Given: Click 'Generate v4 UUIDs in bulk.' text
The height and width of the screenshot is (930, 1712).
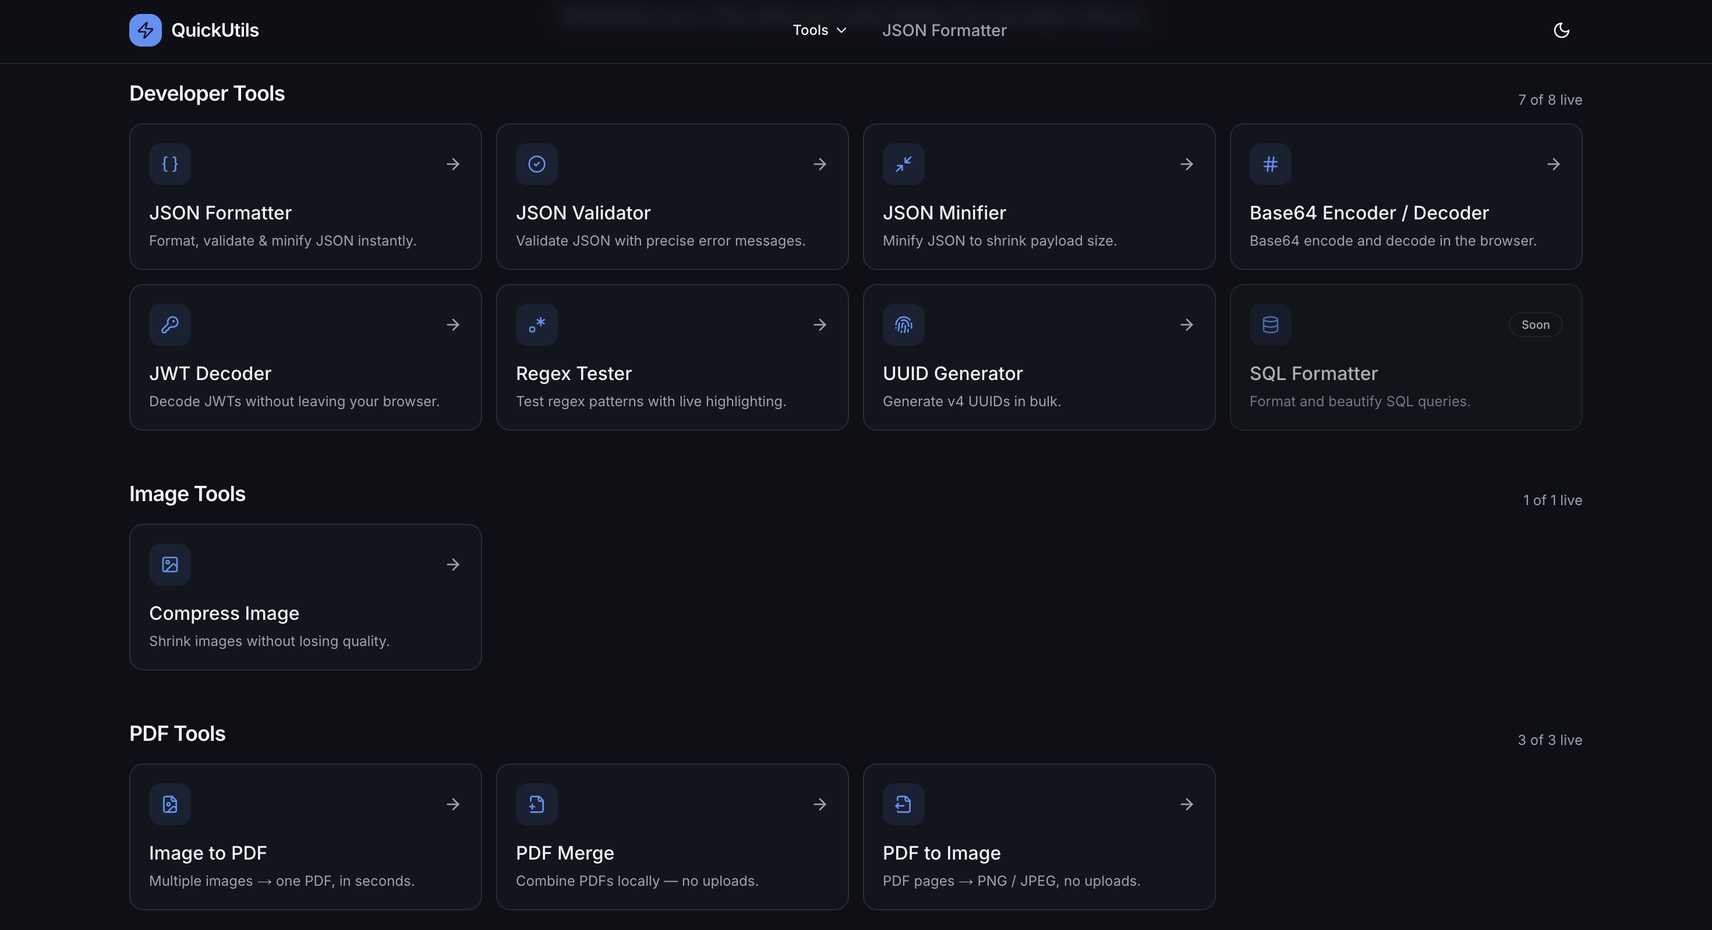Looking at the screenshot, I should (972, 401).
